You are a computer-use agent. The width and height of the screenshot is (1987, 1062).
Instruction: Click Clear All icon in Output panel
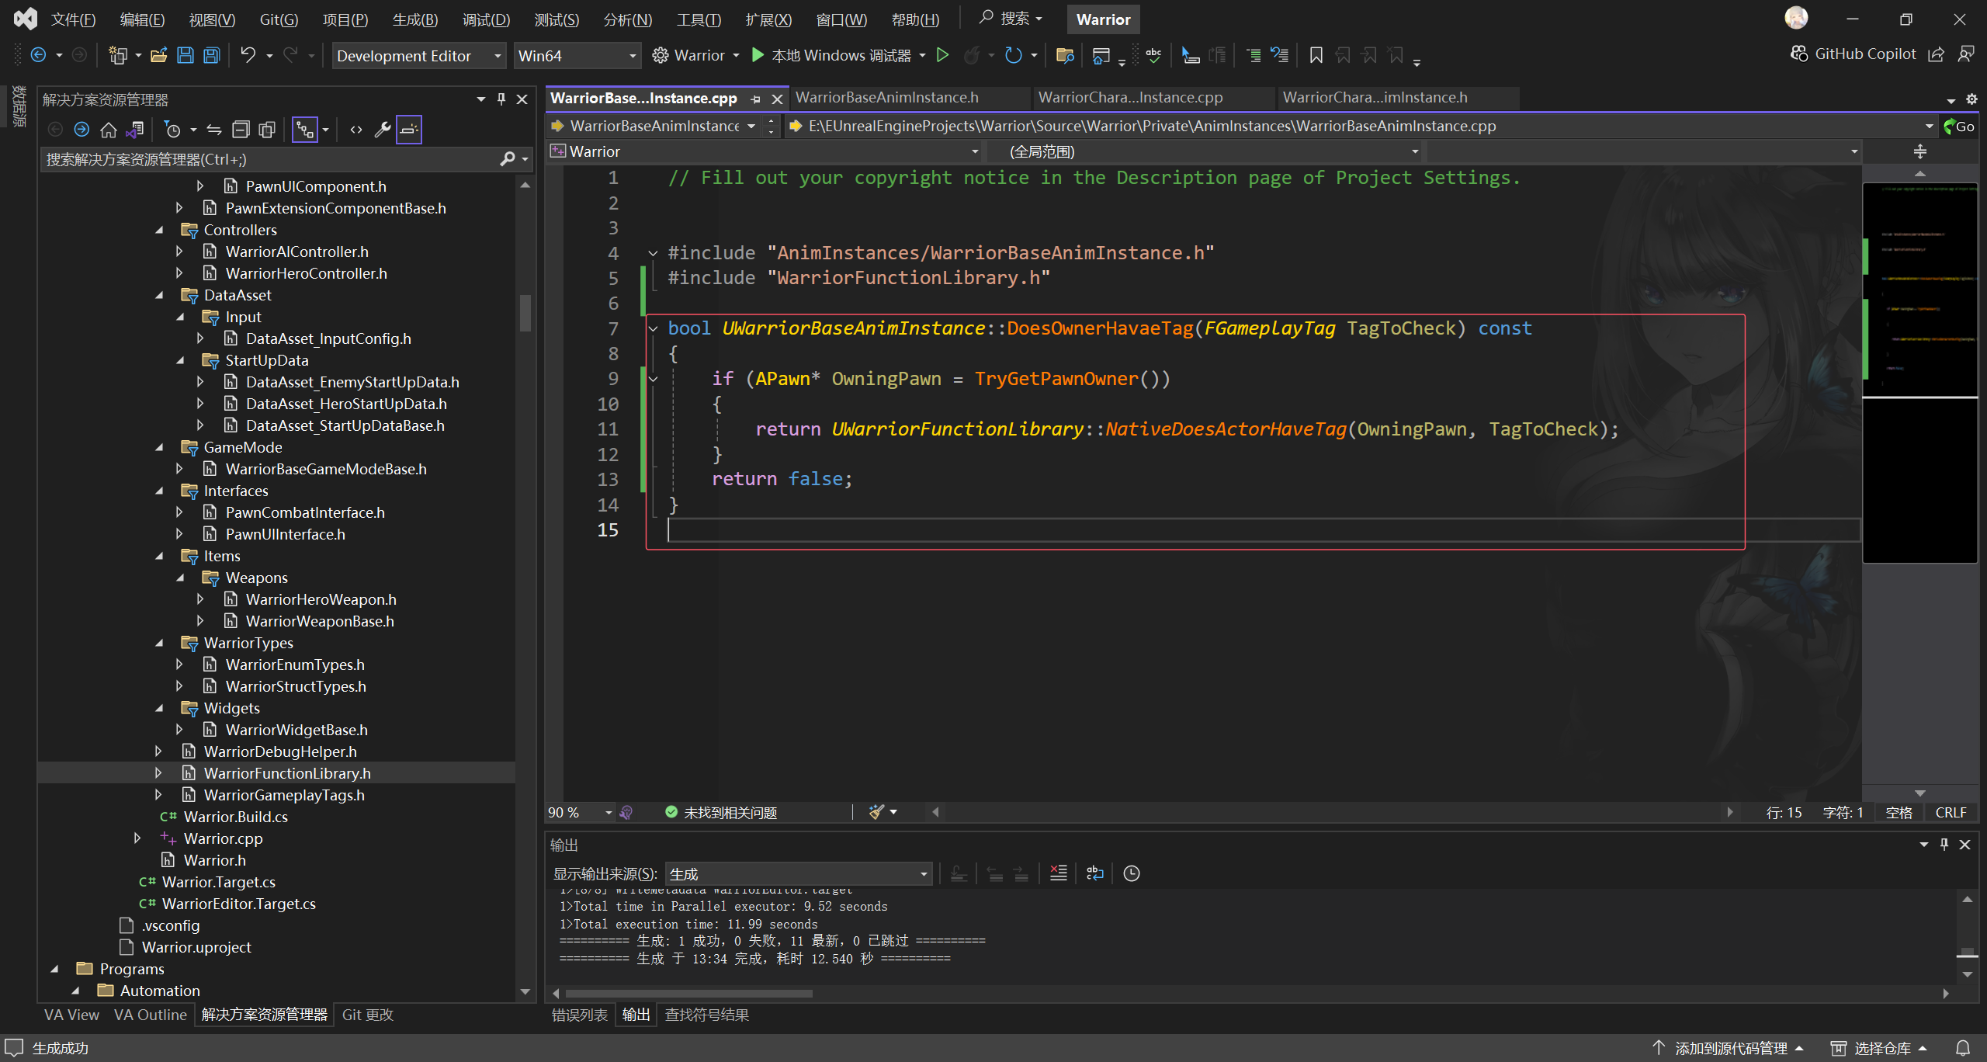coord(1058,873)
